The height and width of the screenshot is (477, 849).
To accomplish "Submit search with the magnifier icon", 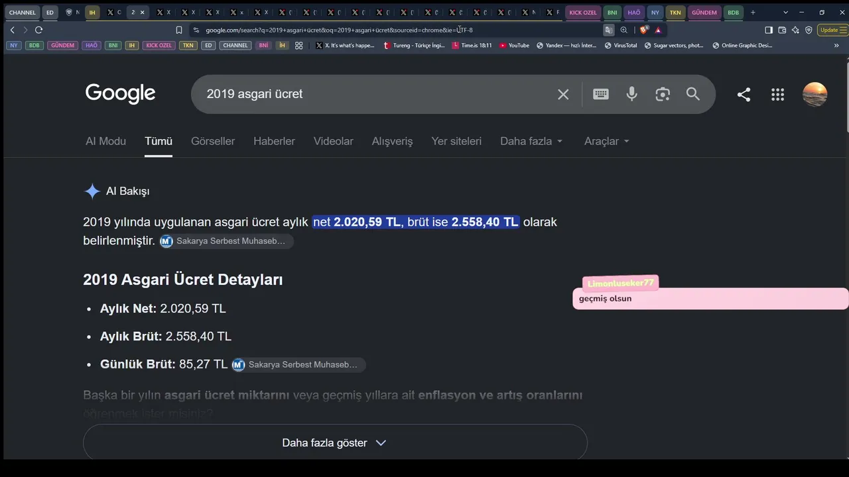I will (693, 94).
